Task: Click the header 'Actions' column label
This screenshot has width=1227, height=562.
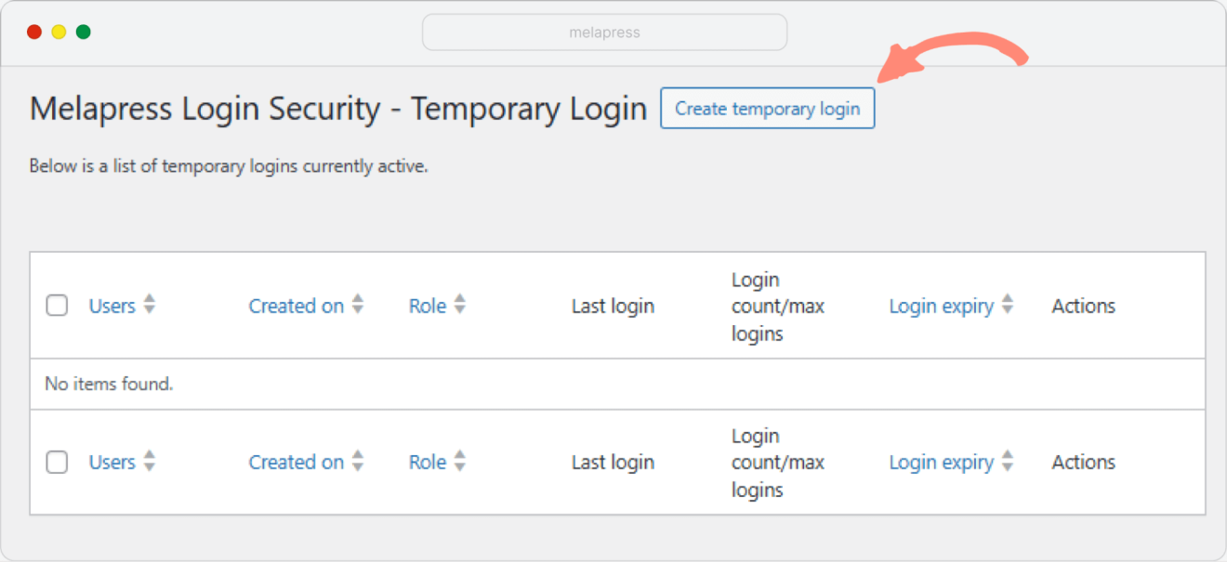Action: coord(1083,306)
